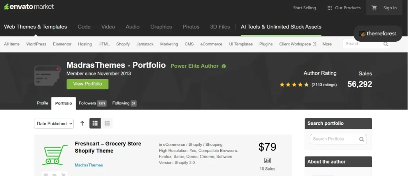Click the Power Elite Author label
This screenshot has width=408, height=176.
[x=194, y=66]
